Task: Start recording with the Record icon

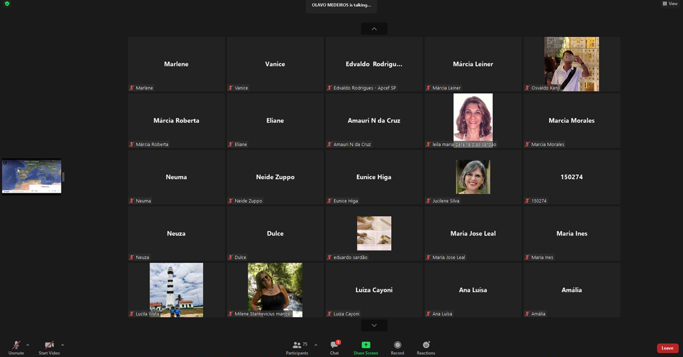Action: 397,345
